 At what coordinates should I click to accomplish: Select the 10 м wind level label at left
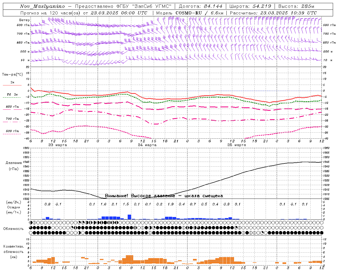pyautogui.click(x=25, y=60)
